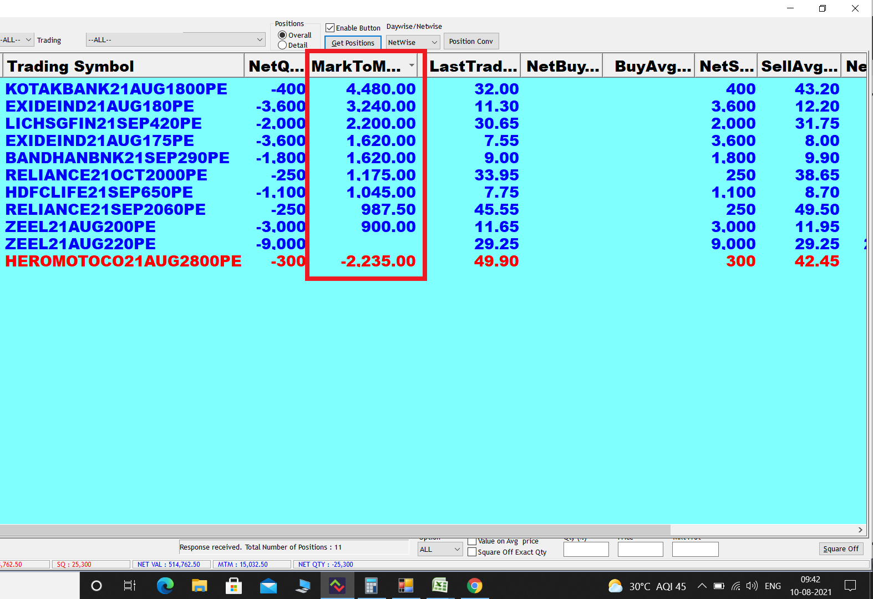The height and width of the screenshot is (599, 873).
Task: Select HDFCLIFE21SEP650PE row
Action: [x=433, y=192]
